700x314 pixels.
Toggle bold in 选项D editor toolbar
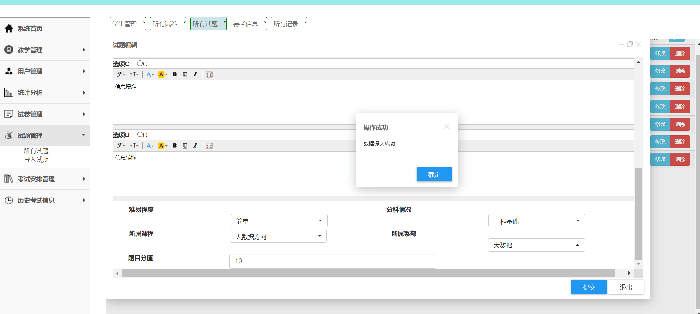click(x=175, y=146)
